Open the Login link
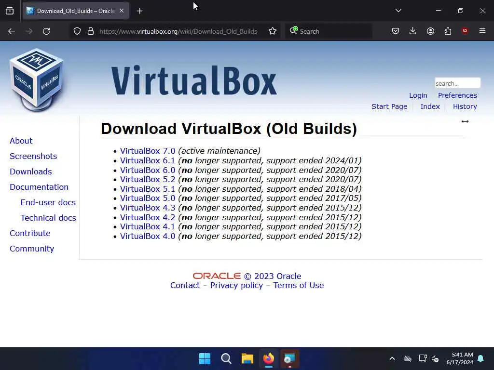Screen dimensions: 494x370 [x=418, y=95]
